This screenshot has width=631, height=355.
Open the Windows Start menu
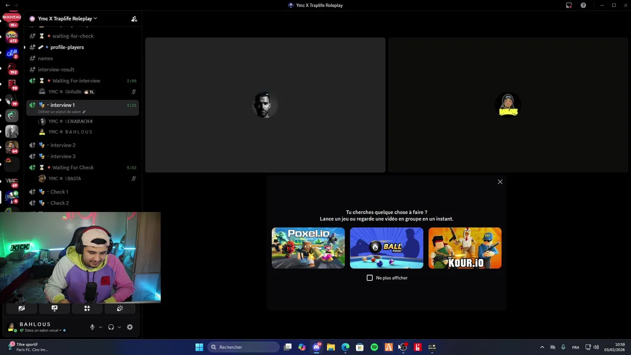point(199,347)
